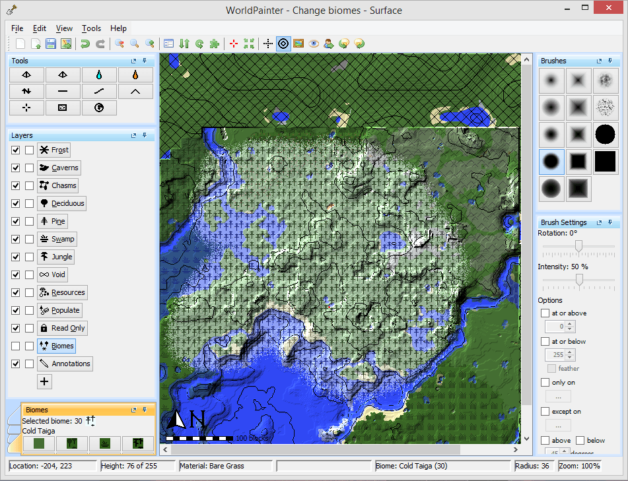Click the green puzzle piece toolbar icon
Image resolution: width=628 pixels, height=481 pixels.
coord(215,44)
